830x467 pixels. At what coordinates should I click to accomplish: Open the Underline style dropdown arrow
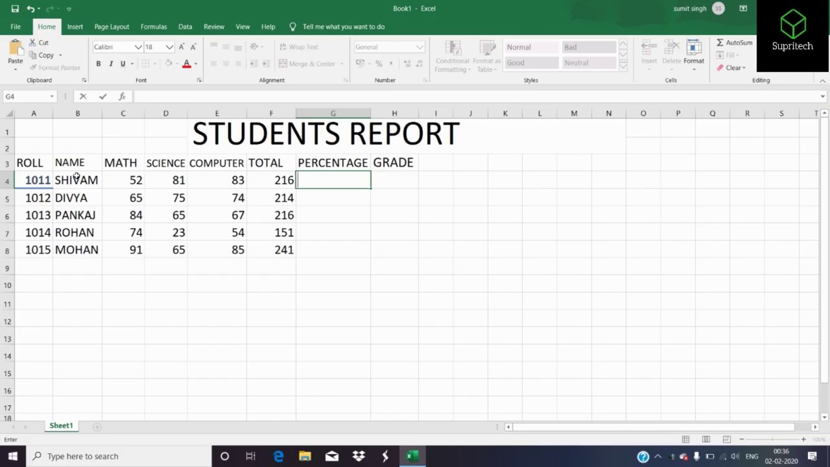coord(132,64)
